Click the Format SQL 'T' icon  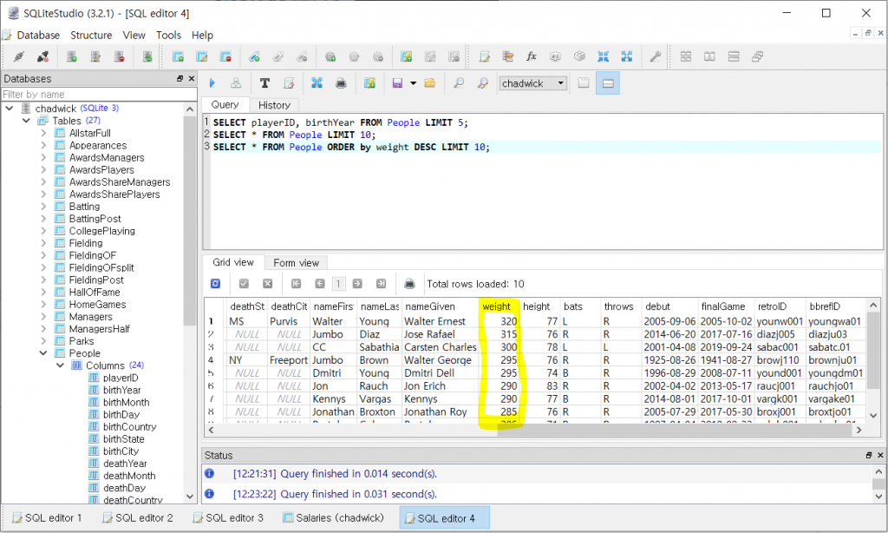pyautogui.click(x=264, y=83)
